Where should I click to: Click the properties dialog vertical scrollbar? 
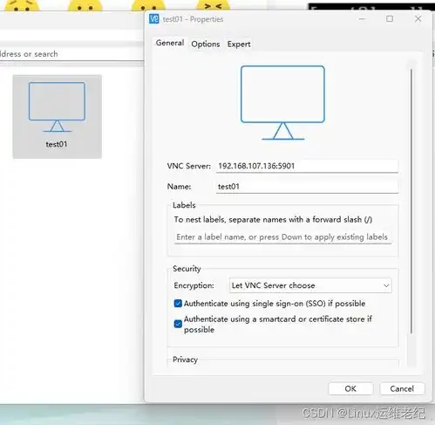point(411,201)
